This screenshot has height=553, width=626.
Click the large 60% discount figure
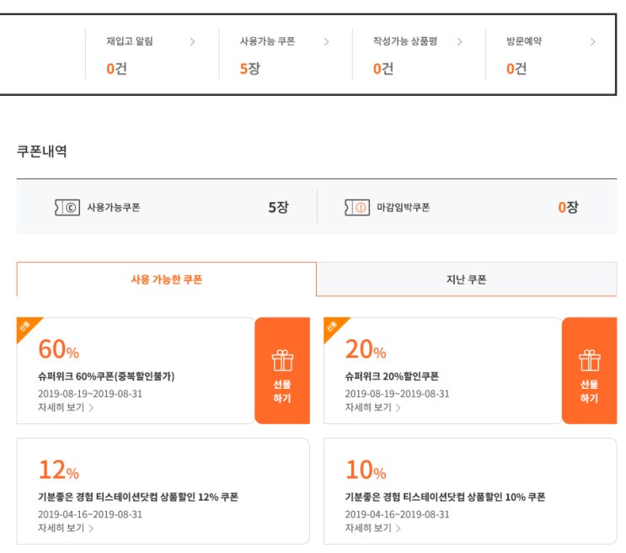pyautogui.click(x=59, y=349)
